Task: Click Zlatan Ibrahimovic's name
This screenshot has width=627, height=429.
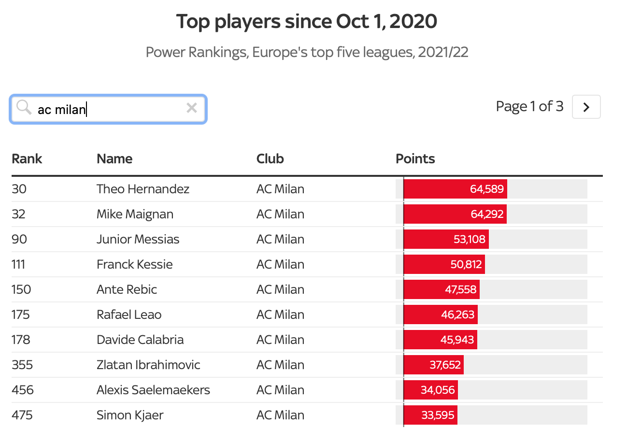Action: click(148, 365)
